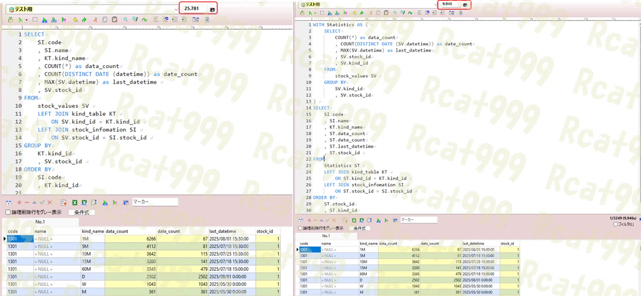This screenshot has height=296, width=641.
Task: Add a row with the plus icon, right grid
Action: (x=309, y=220)
